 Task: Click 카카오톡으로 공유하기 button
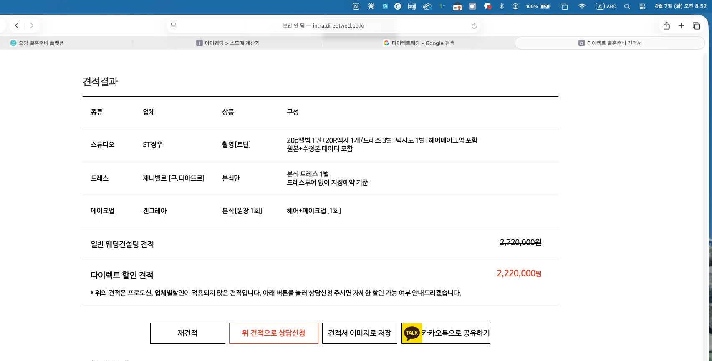click(x=446, y=333)
